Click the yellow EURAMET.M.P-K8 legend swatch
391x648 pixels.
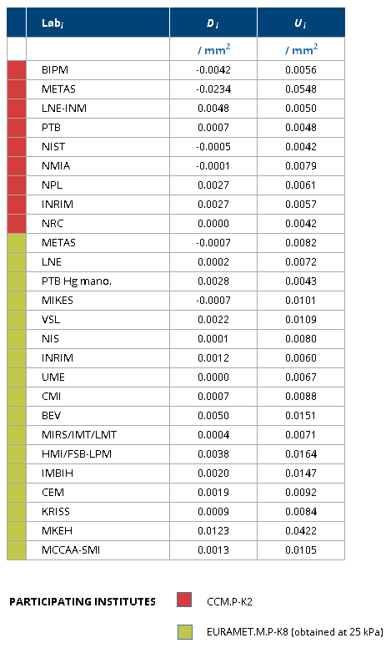pyautogui.click(x=185, y=632)
